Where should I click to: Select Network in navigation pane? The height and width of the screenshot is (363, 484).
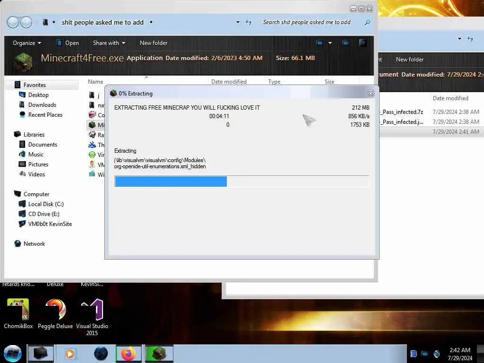(x=34, y=243)
